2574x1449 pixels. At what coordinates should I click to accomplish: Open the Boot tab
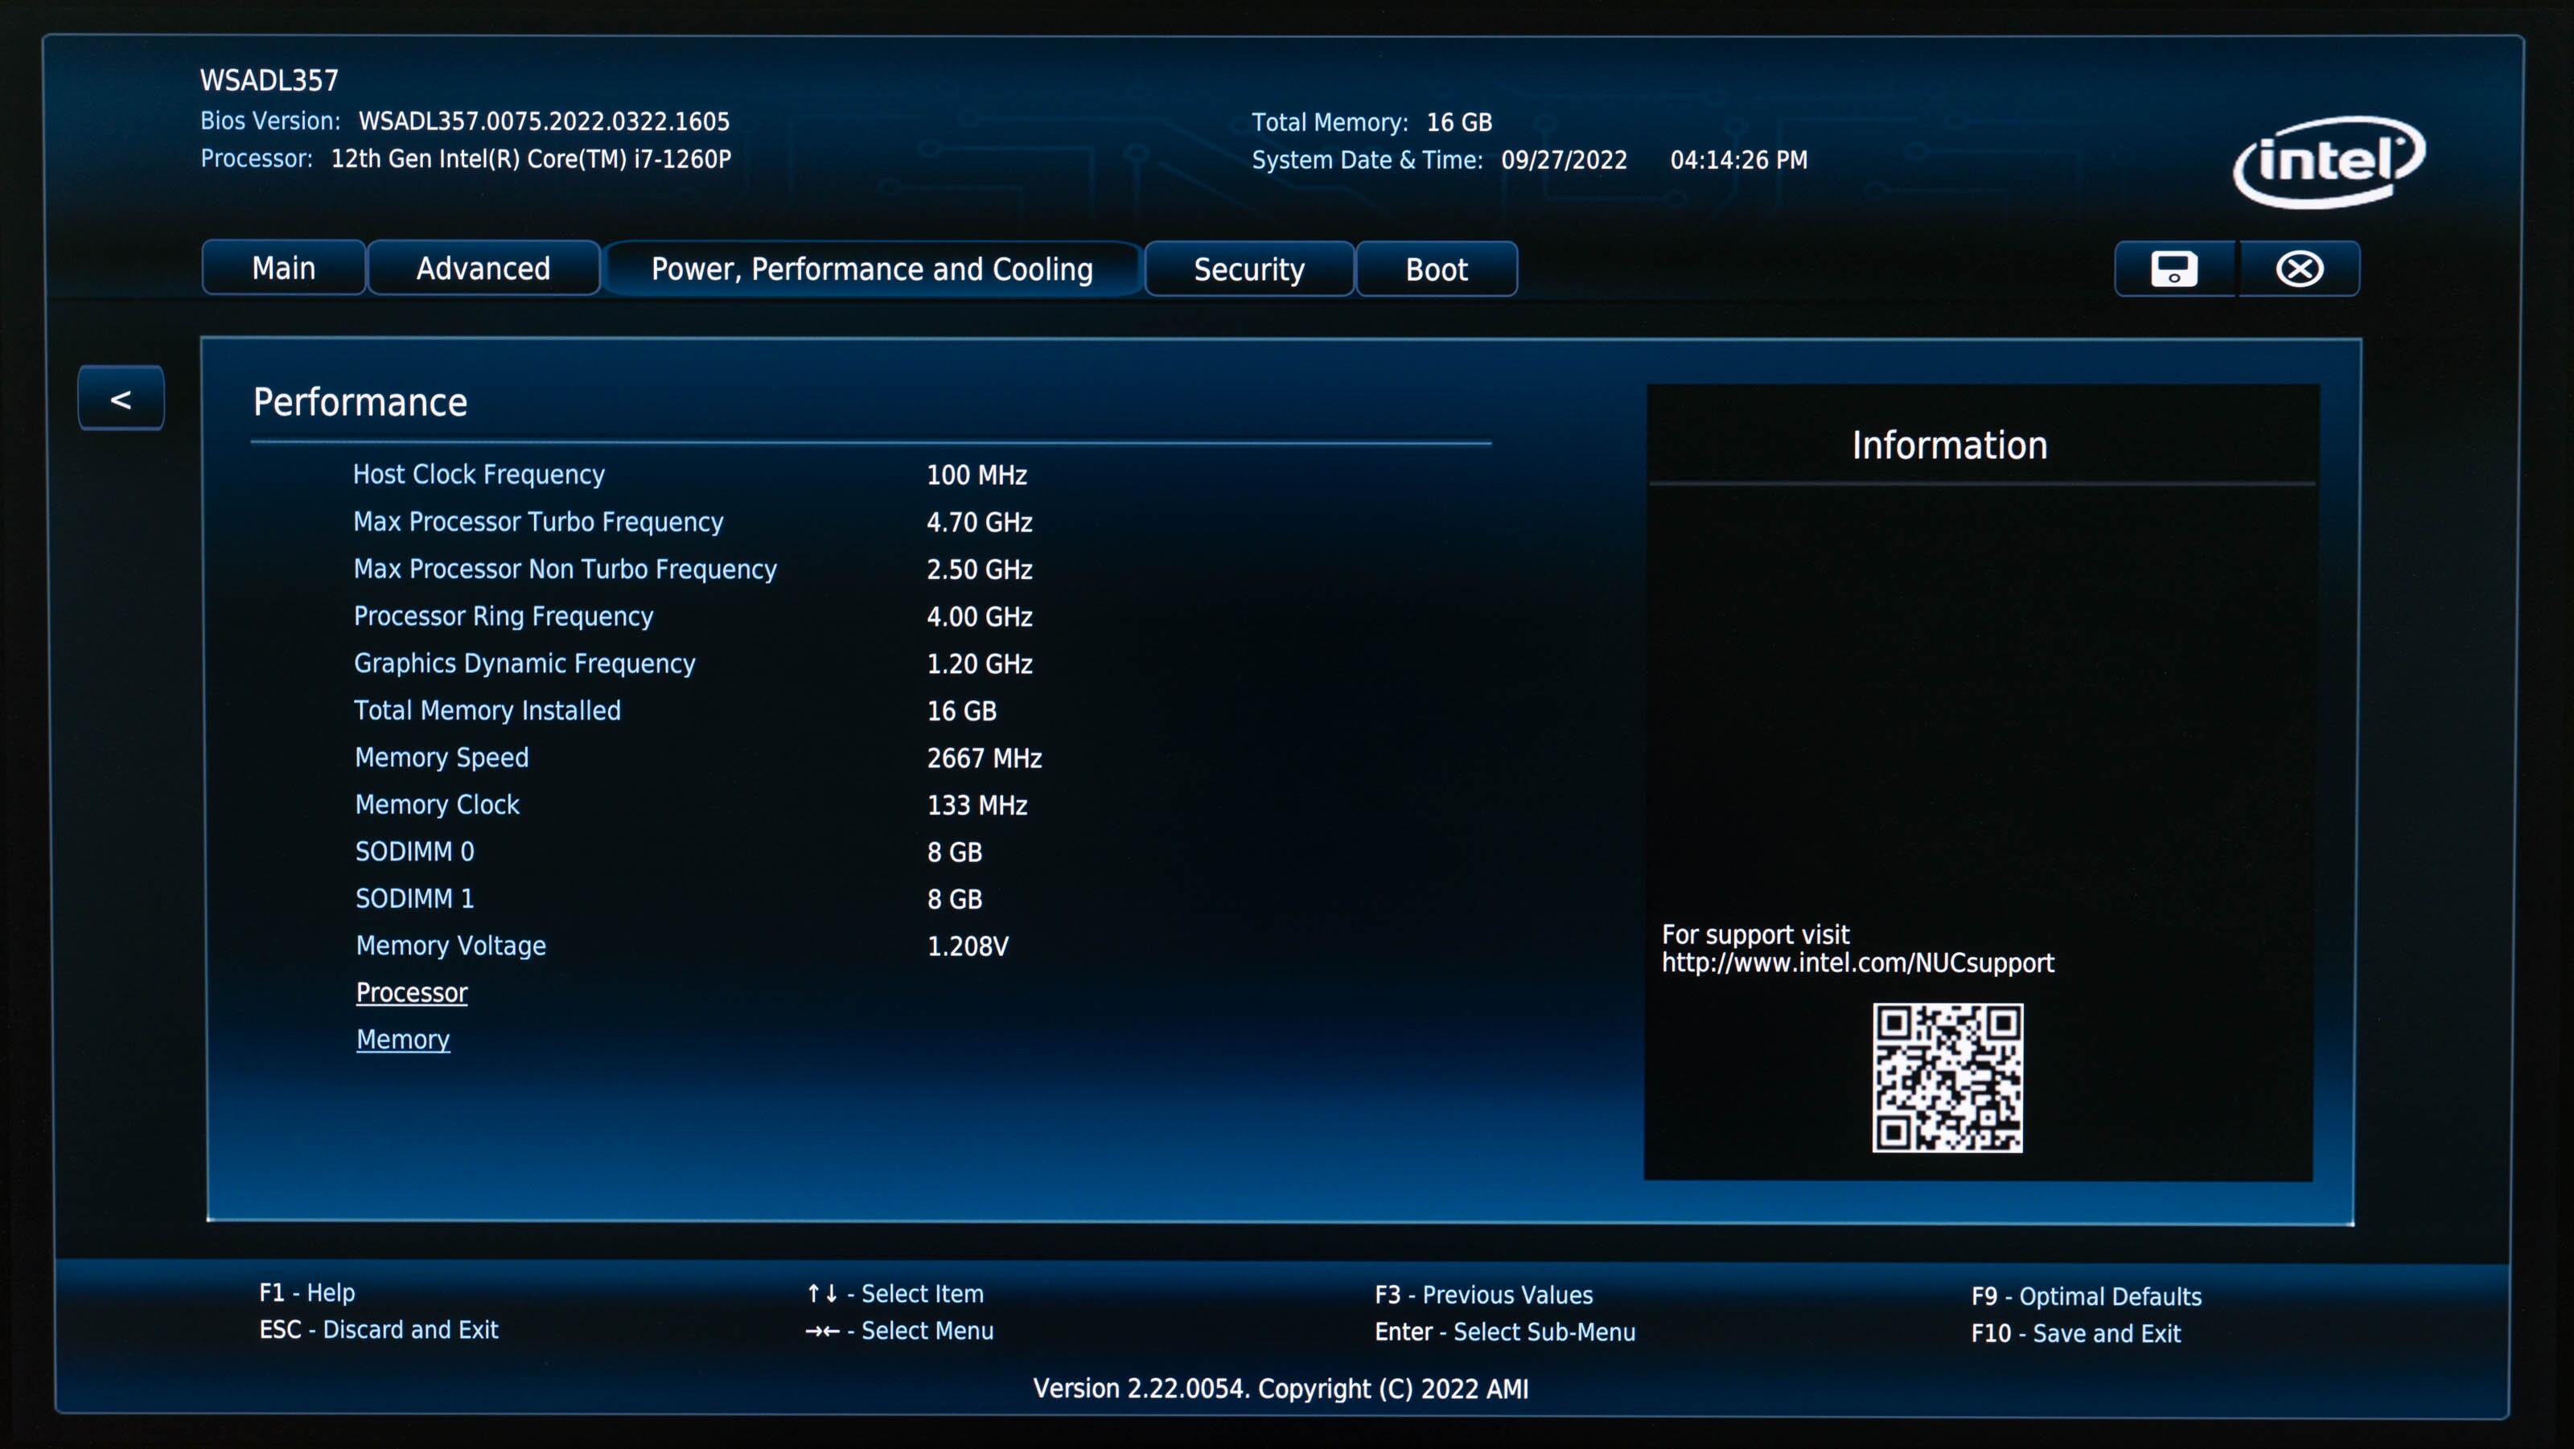tap(1436, 269)
